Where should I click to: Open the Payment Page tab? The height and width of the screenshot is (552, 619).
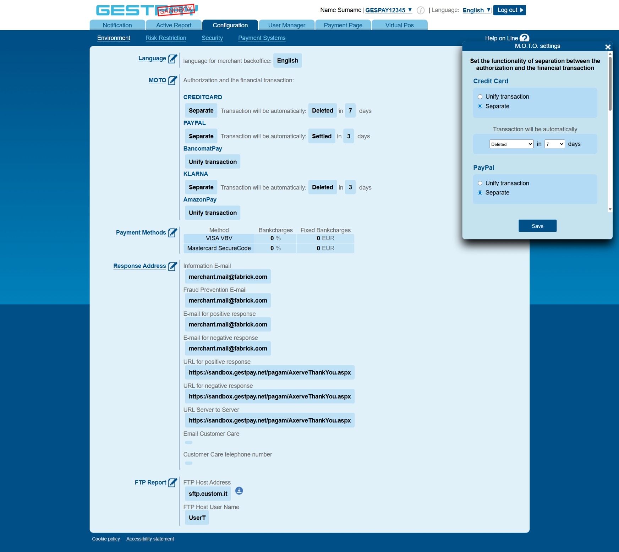click(x=343, y=25)
